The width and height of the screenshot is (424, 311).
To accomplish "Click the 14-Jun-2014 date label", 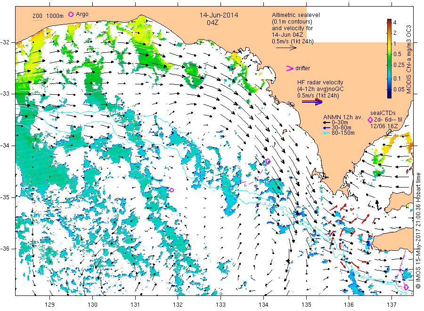I will pyautogui.click(x=219, y=15).
